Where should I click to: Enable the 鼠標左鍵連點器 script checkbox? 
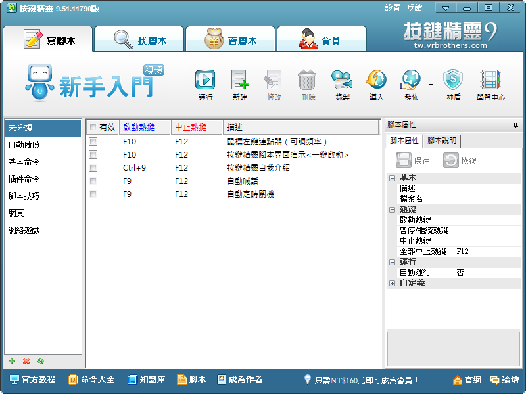pos(93,141)
